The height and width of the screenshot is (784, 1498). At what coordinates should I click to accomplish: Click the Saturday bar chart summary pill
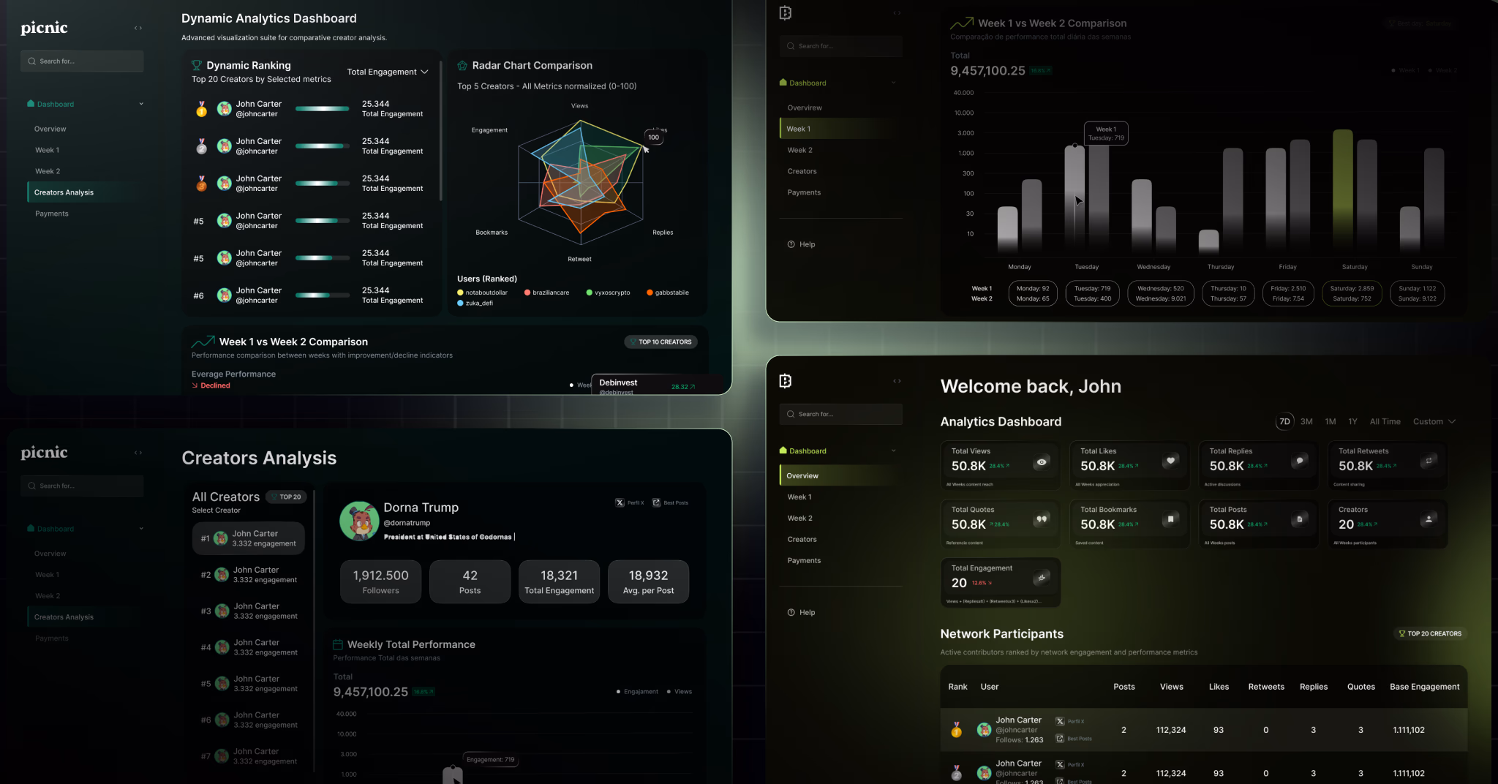(x=1352, y=294)
